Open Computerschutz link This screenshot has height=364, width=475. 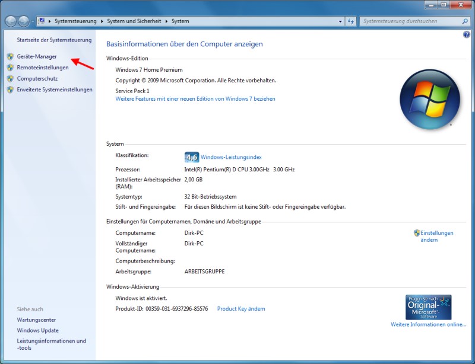point(37,79)
